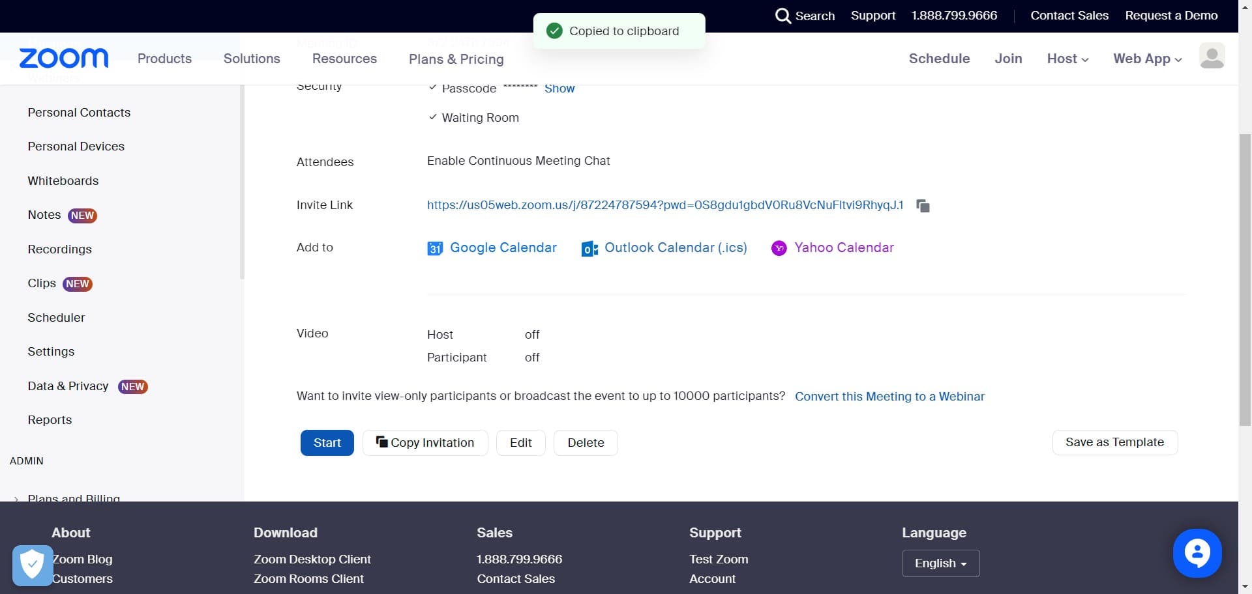This screenshot has width=1252, height=594.
Task: Go to the Zoom logo homepage
Action: [64, 59]
